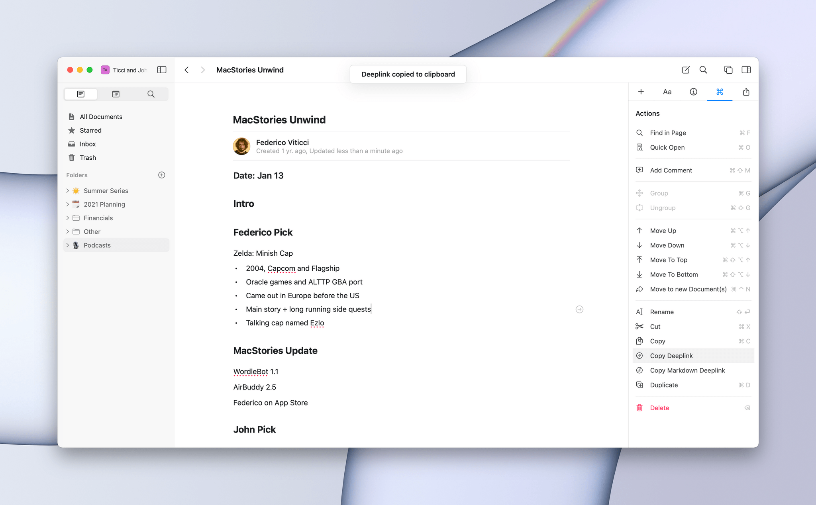Click Add Comment action
This screenshot has height=505, width=816.
(x=671, y=170)
